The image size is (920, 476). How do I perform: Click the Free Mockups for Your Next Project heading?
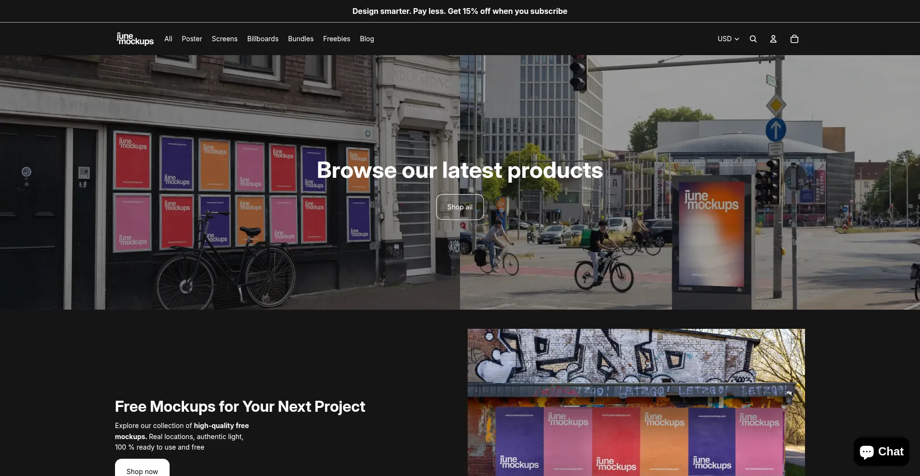(240, 406)
